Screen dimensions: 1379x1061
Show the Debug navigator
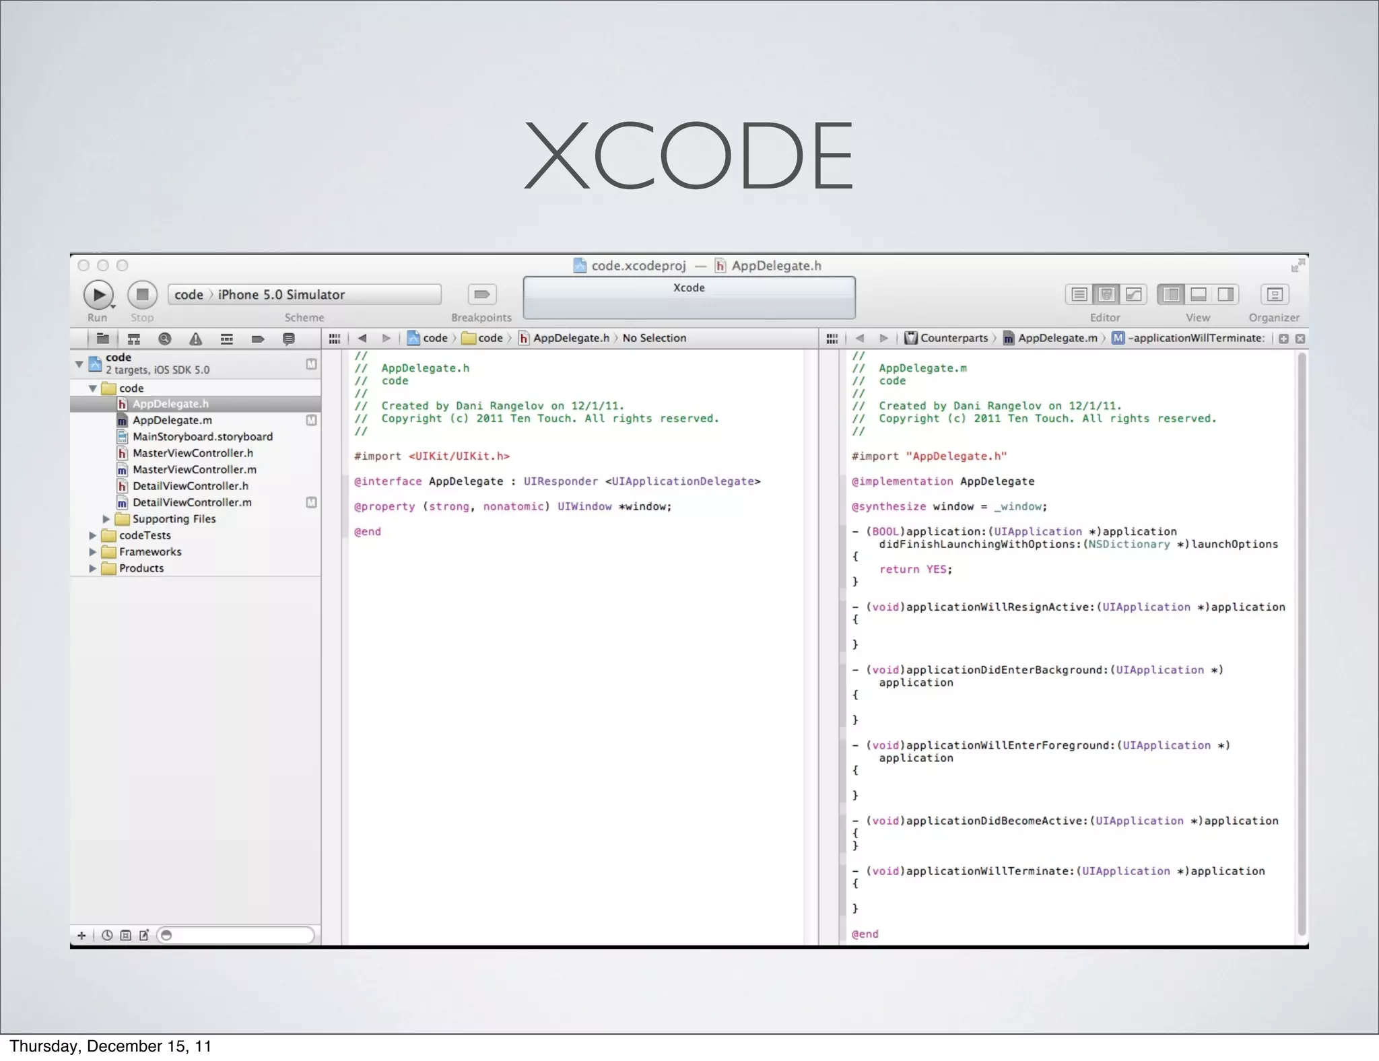tap(227, 339)
